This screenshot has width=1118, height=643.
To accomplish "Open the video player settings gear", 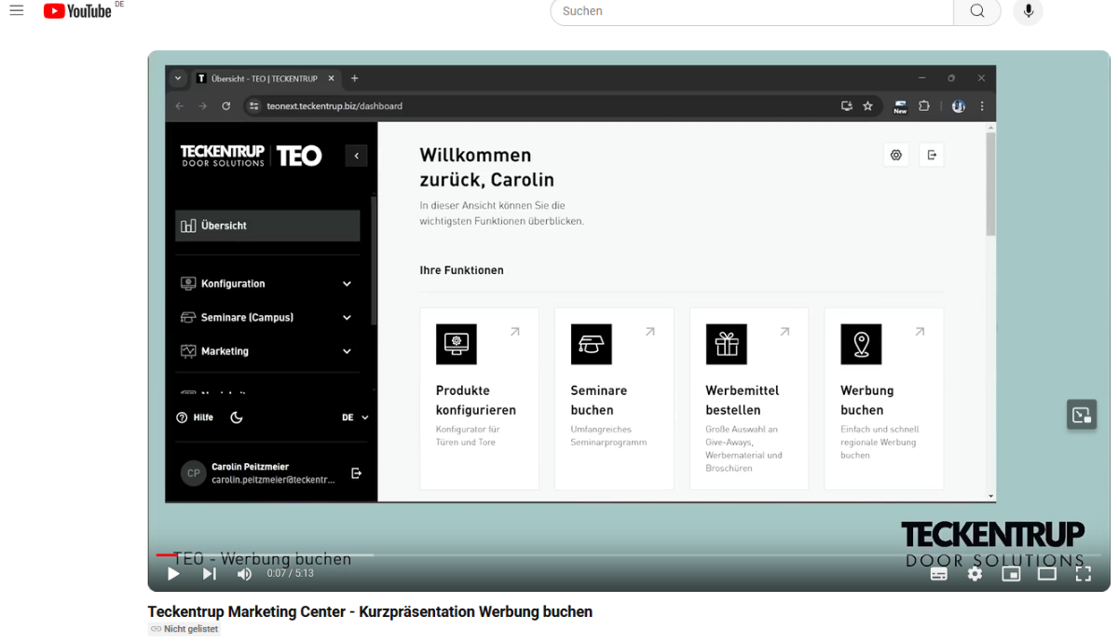I will tap(975, 574).
